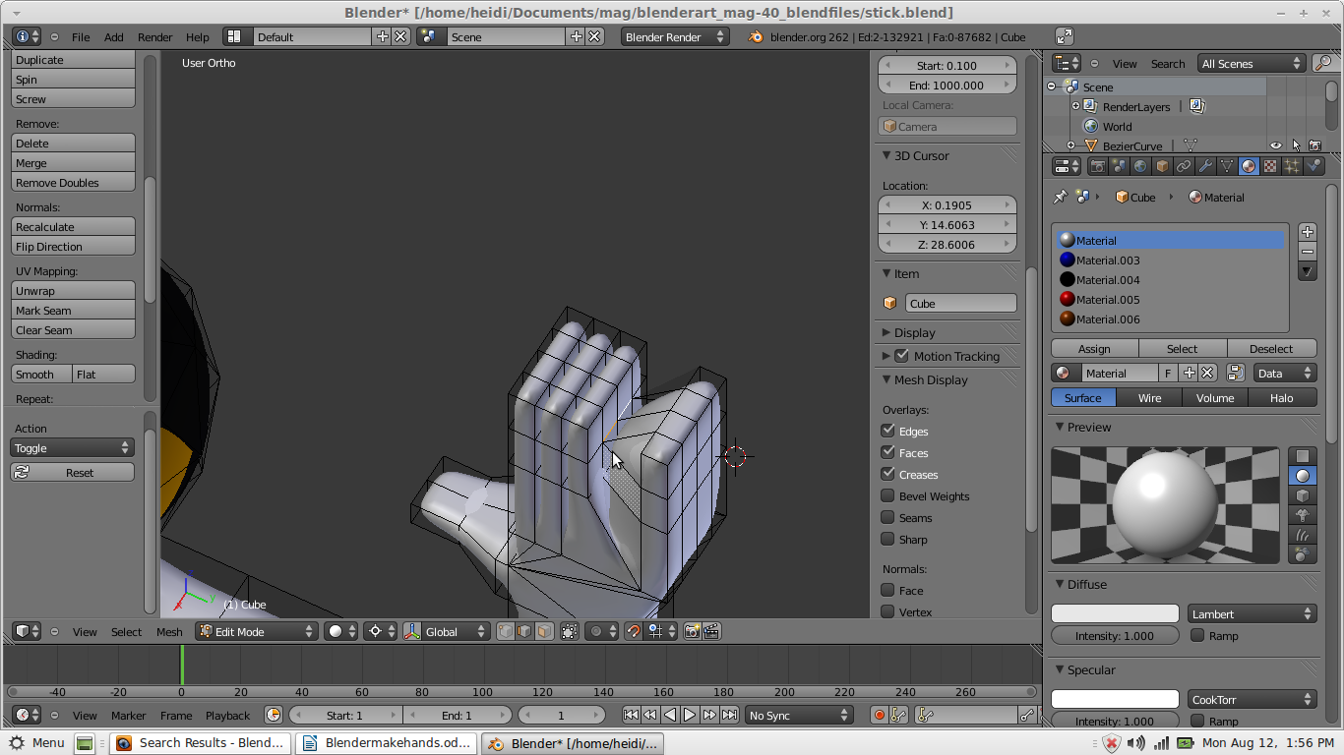Toggle the snap magnet in 3D view header

point(634,631)
